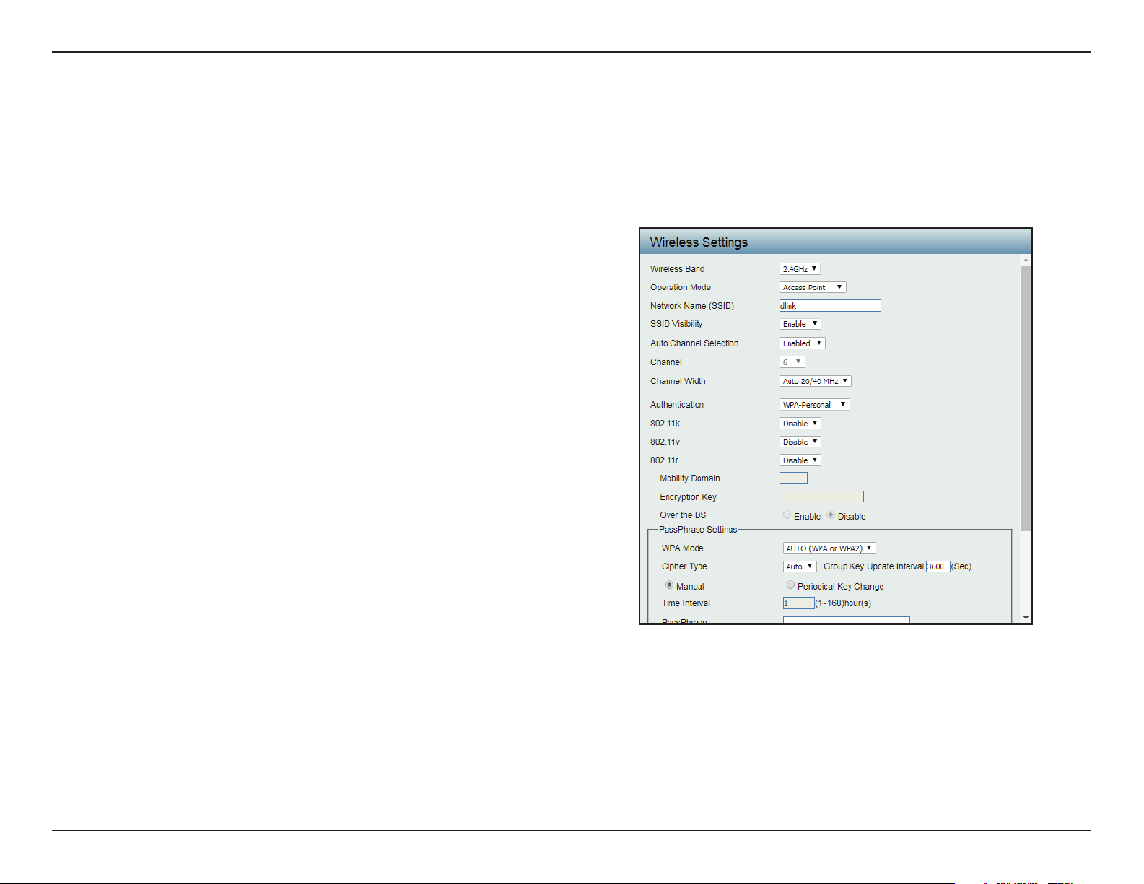The width and height of the screenshot is (1144, 884).
Task: Open the Authentication dropdown
Action: click(x=814, y=405)
